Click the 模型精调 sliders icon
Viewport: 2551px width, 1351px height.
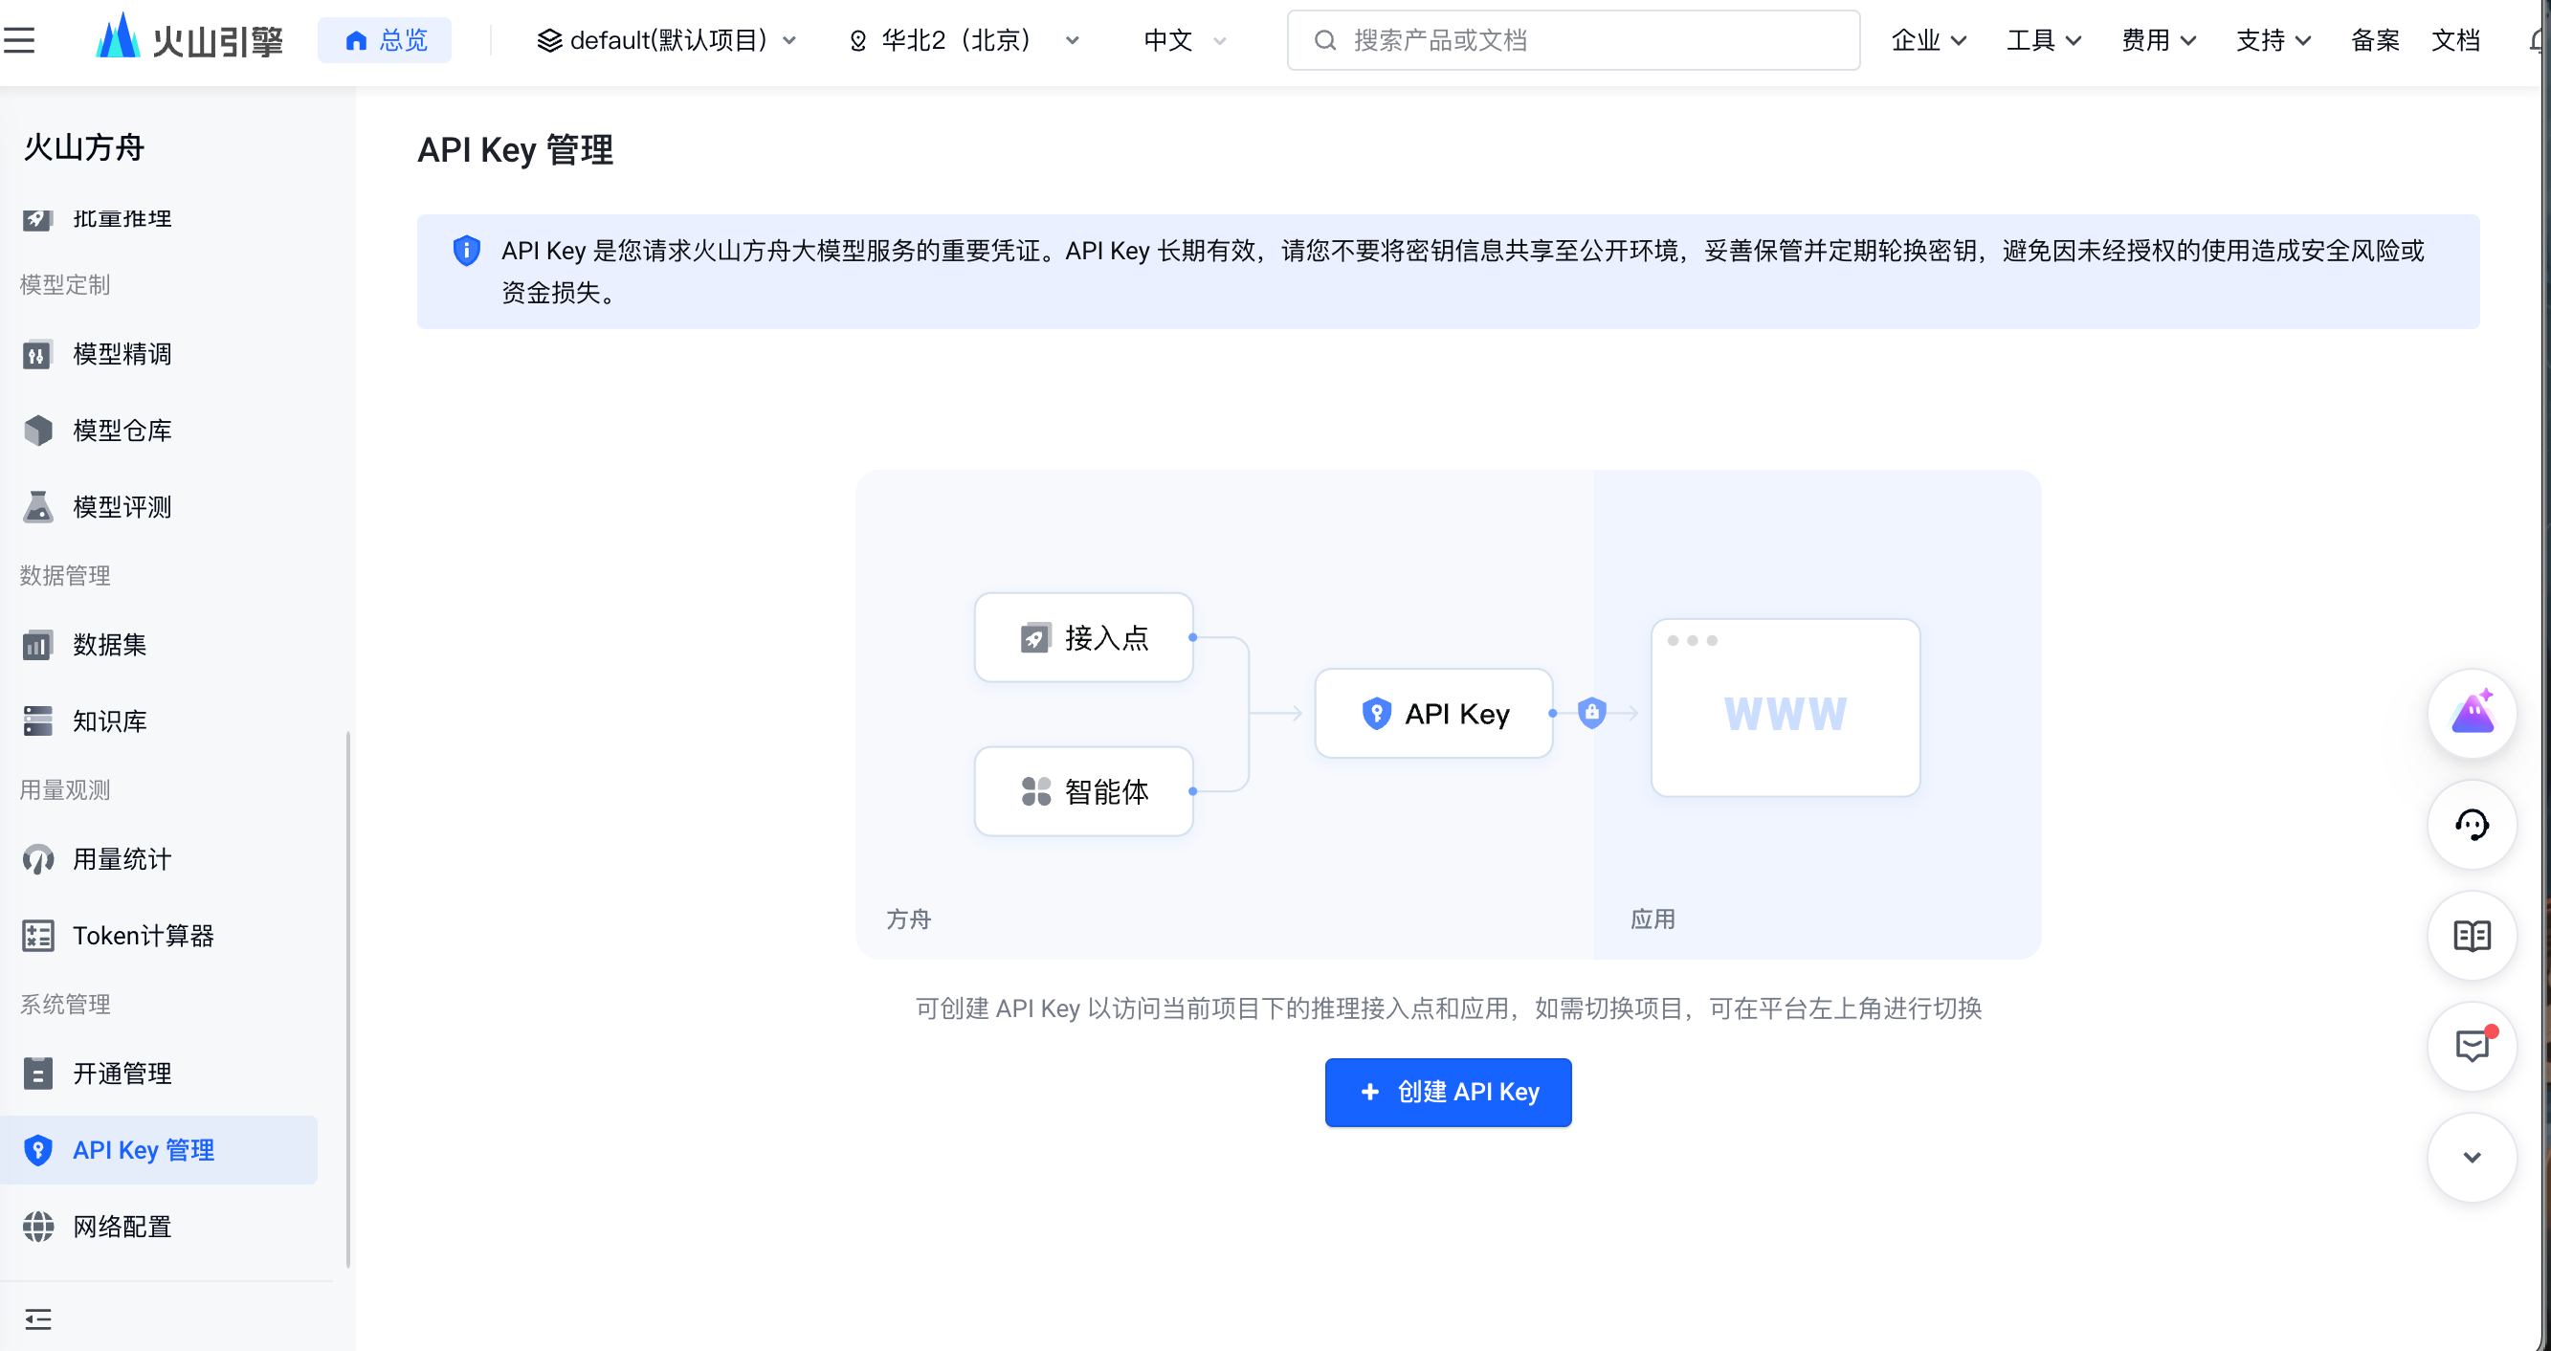pyautogui.click(x=37, y=354)
